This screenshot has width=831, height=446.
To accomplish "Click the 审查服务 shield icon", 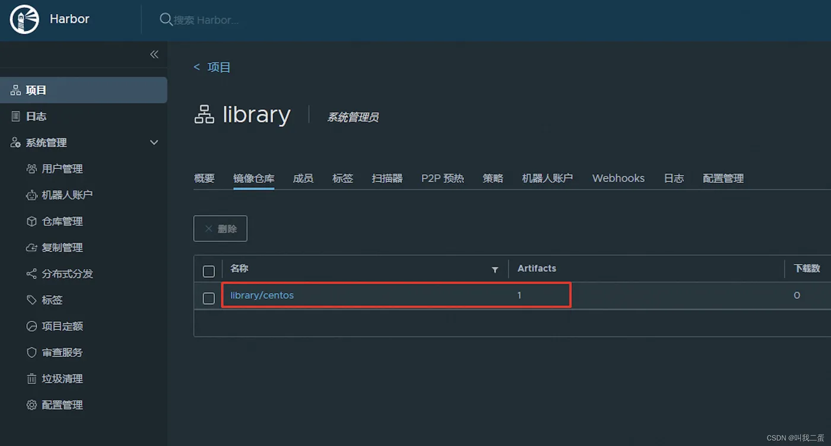I will pyautogui.click(x=32, y=352).
